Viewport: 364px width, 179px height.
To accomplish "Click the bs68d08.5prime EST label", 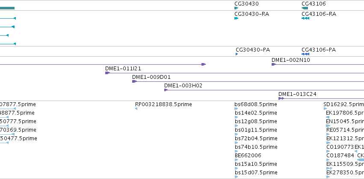I will (256, 104).
